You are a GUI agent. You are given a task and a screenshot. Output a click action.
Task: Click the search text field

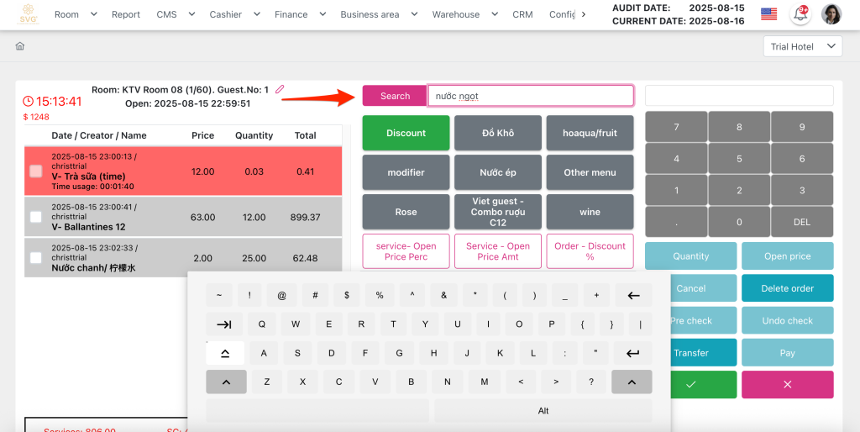530,96
